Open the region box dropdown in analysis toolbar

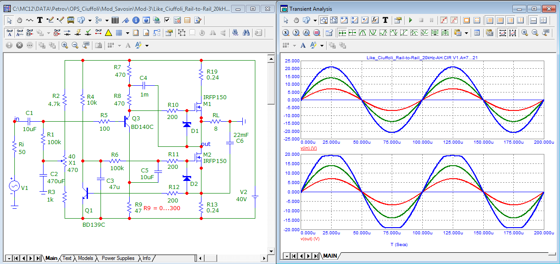315,20
